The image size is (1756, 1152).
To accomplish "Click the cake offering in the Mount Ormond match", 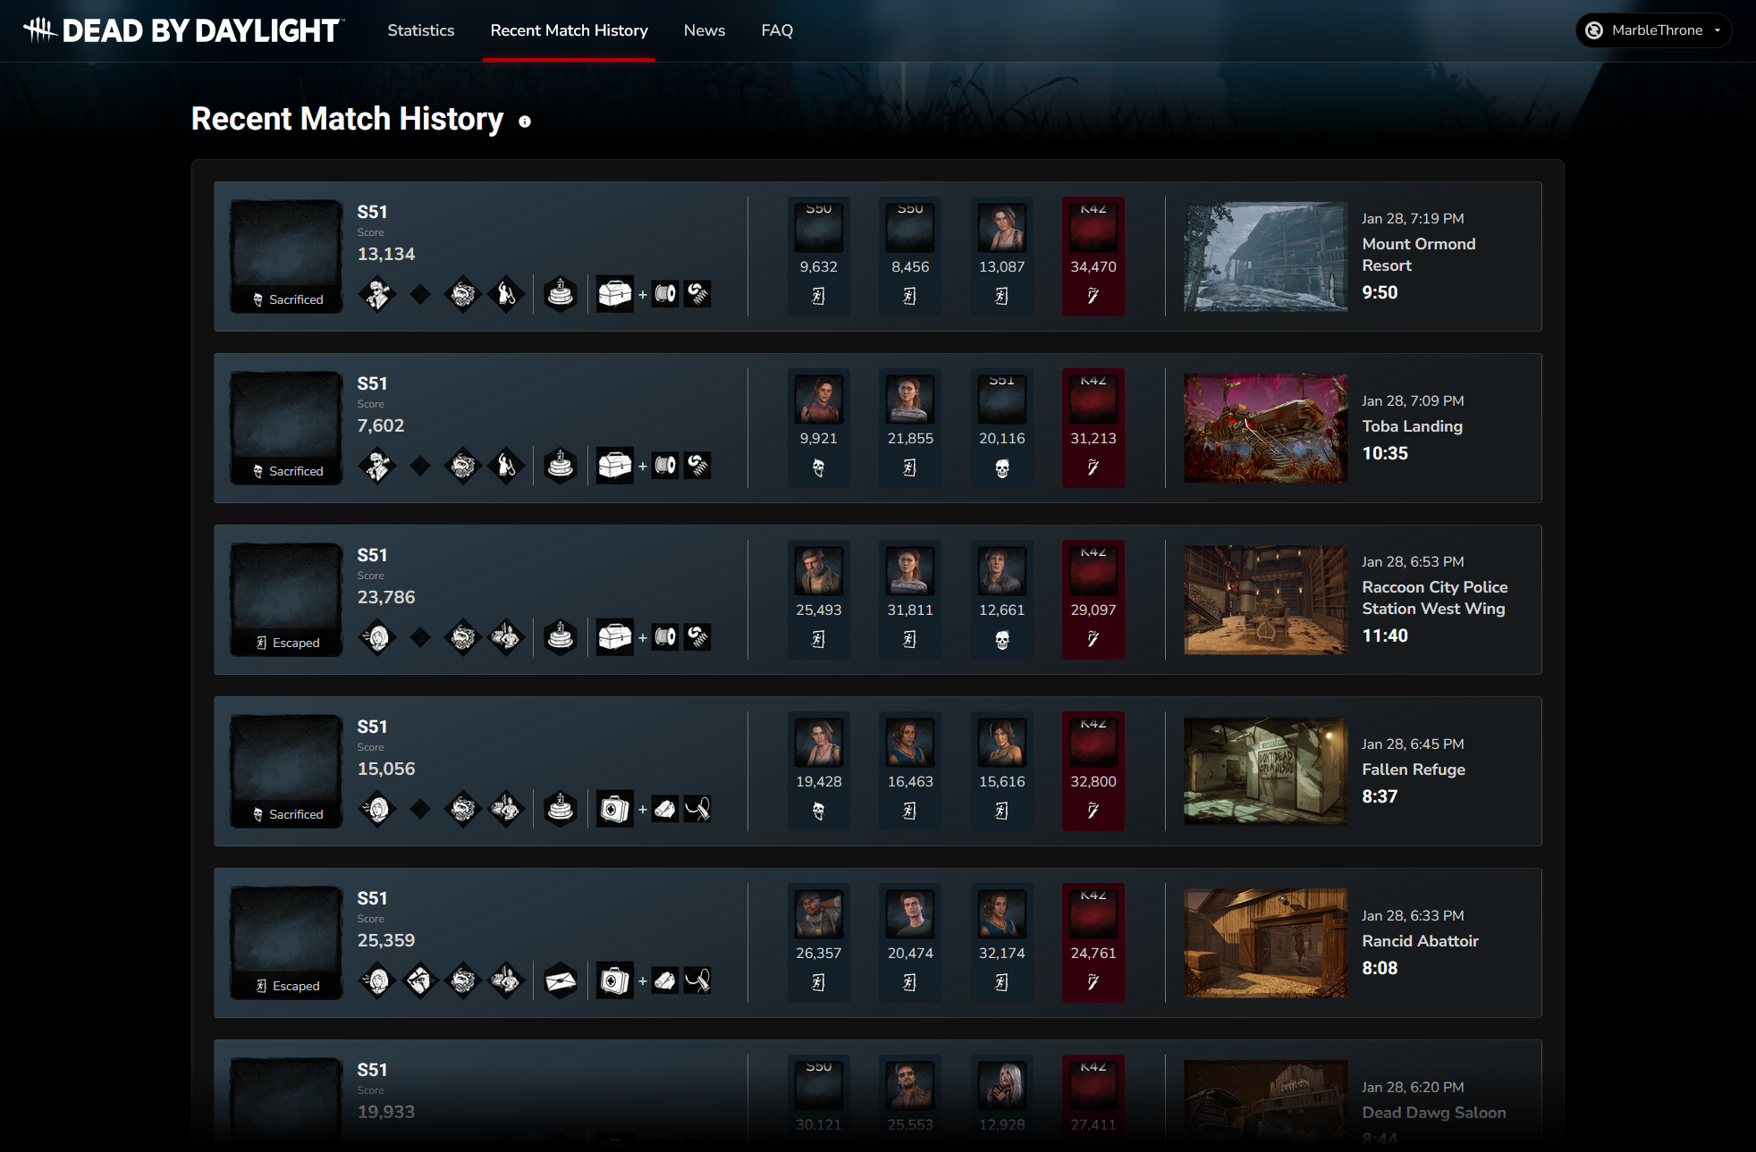I will 561,293.
